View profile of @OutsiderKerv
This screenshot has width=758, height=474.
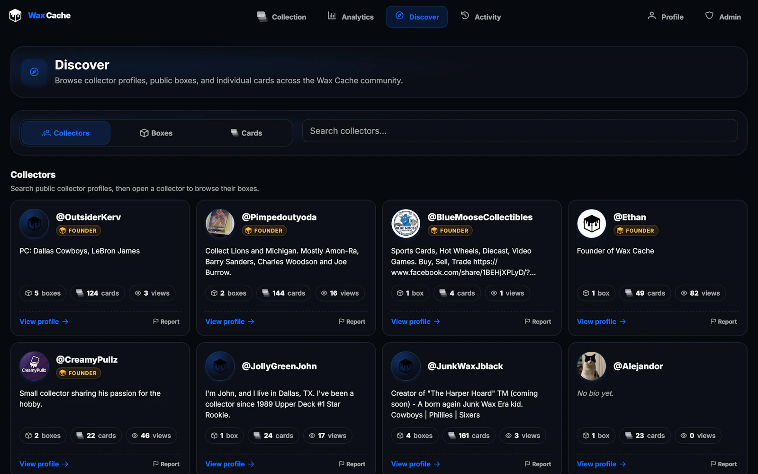click(x=44, y=321)
